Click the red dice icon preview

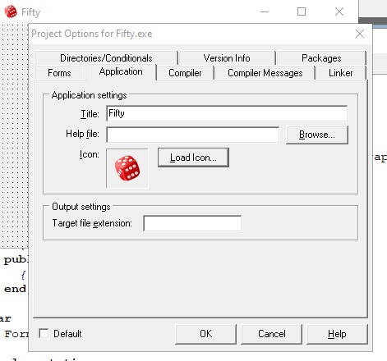pos(127,168)
